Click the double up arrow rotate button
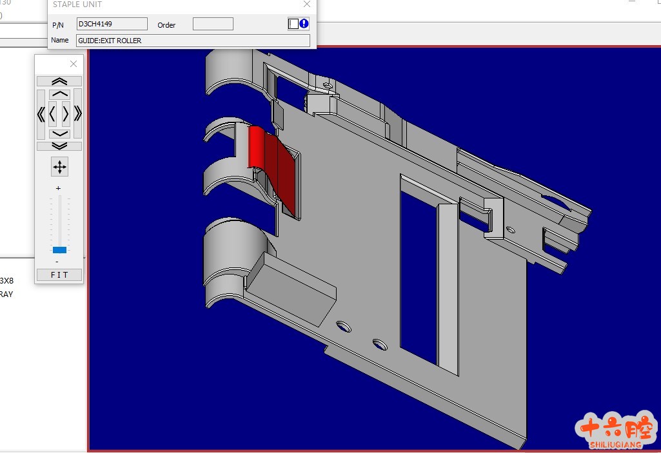 [x=59, y=81]
